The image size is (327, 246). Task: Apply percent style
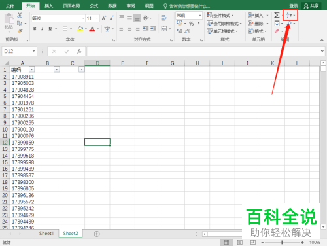click(x=192, y=24)
